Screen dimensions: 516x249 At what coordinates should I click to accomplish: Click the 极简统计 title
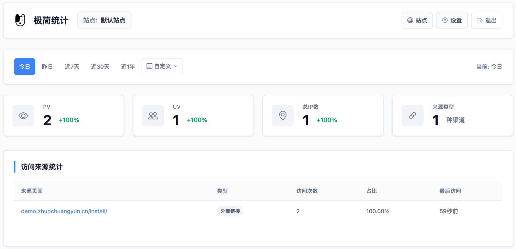click(51, 20)
